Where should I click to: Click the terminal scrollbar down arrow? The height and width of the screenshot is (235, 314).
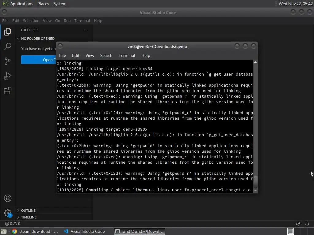[255, 191]
